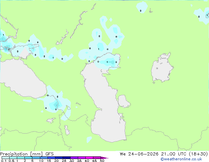Click the "GFS" model label
Screen dimensions: 209x162
point(49,154)
